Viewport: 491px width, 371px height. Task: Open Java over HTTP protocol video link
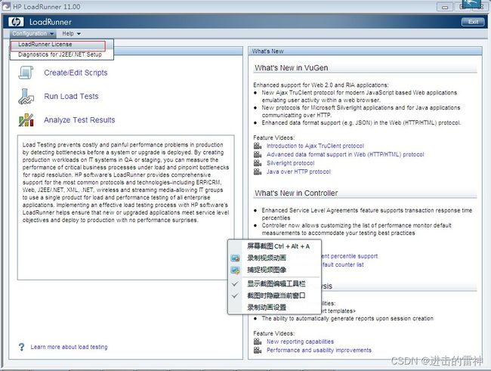click(x=298, y=172)
